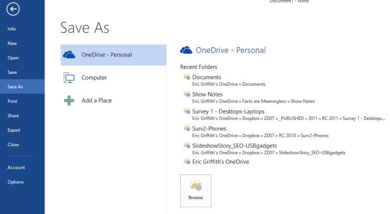390x214 pixels.
Task: Click the folder icon beside Surv2-Phones
Action: [187, 128]
